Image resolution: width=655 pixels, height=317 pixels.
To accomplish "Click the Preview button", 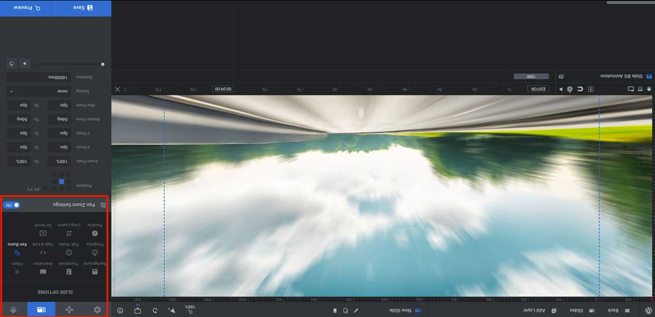I will pyautogui.click(x=27, y=8).
